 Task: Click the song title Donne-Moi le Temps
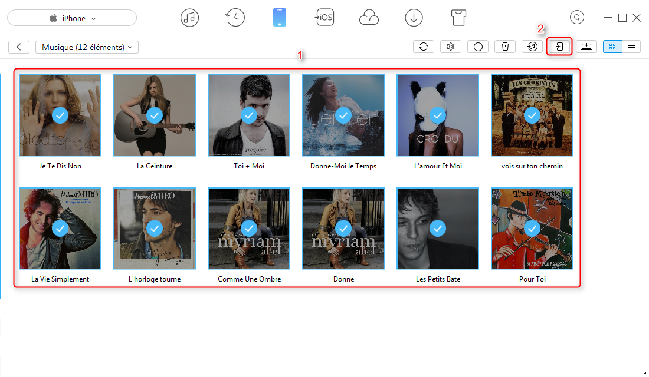343,166
